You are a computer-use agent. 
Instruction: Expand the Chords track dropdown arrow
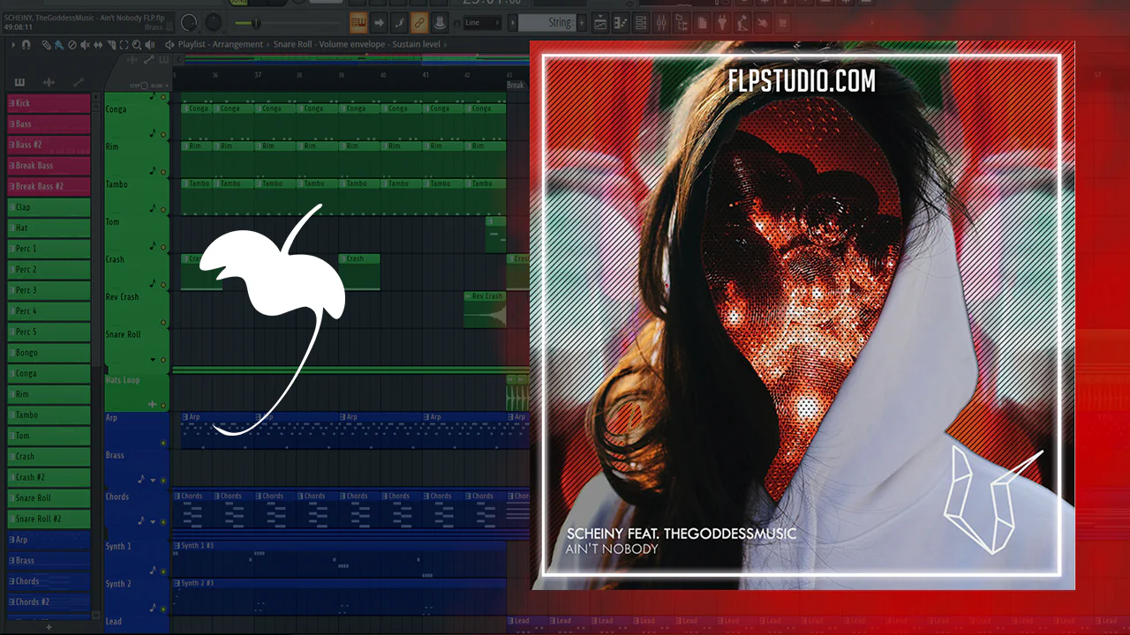coord(153,521)
